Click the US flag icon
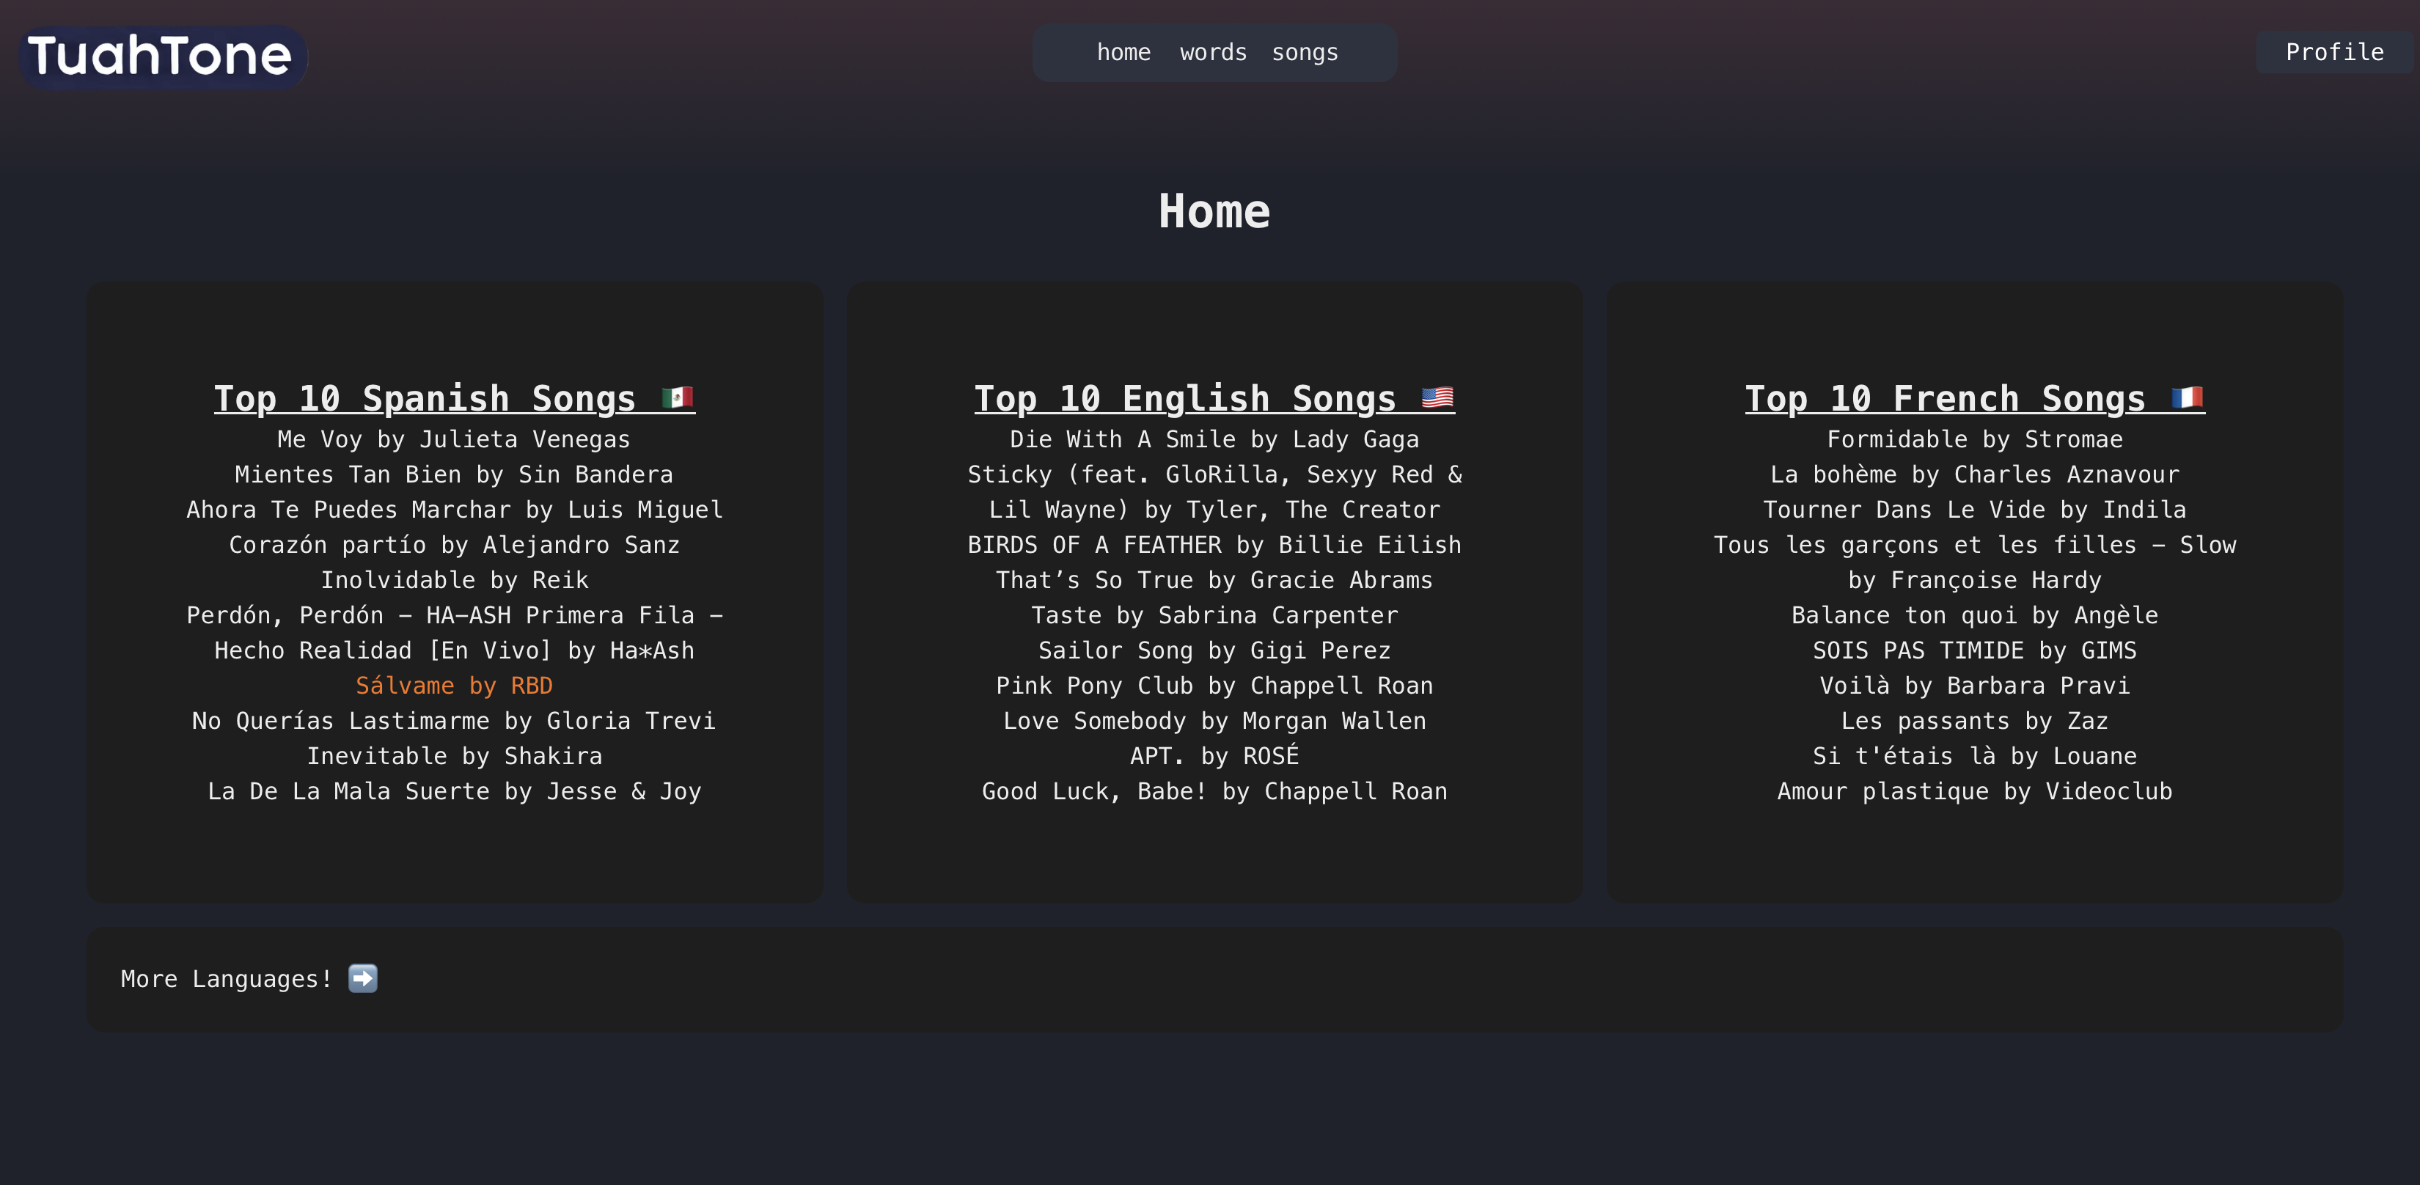Screen dimensions: 2420x1185 click(x=1437, y=398)
